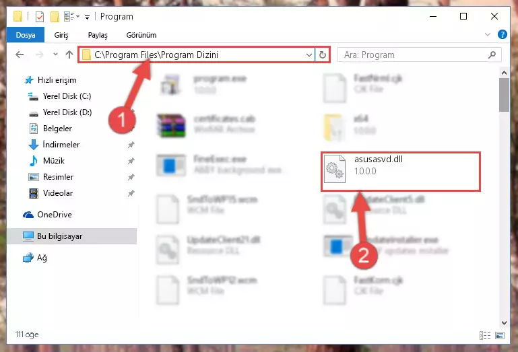Switch to the Görünüm ribbon tab
The height and width of the screenshot is (352, 518).
point(141,35)
